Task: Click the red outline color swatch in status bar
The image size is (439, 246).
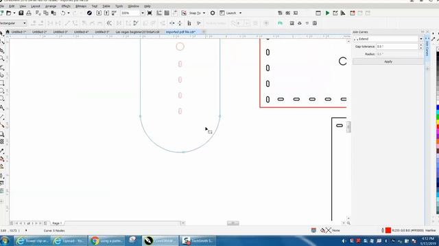Action: [x=388, y=230]
